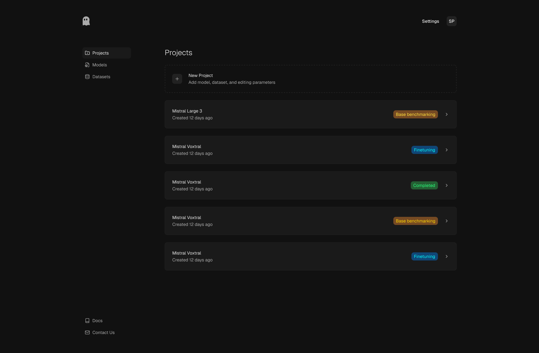
Task: Expand the last Mistral Voxtral project
Action: coord(446,256)
